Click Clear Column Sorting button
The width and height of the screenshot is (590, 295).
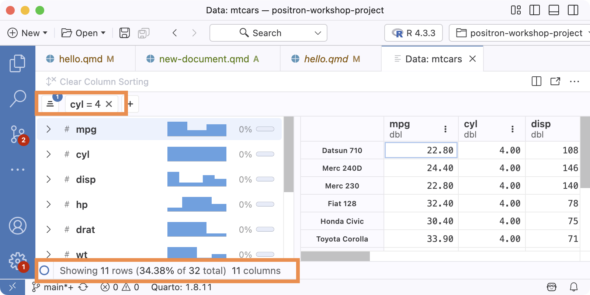click(97, 81)
